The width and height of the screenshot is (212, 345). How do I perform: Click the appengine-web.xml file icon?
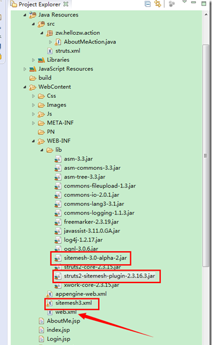coord(50,294)
